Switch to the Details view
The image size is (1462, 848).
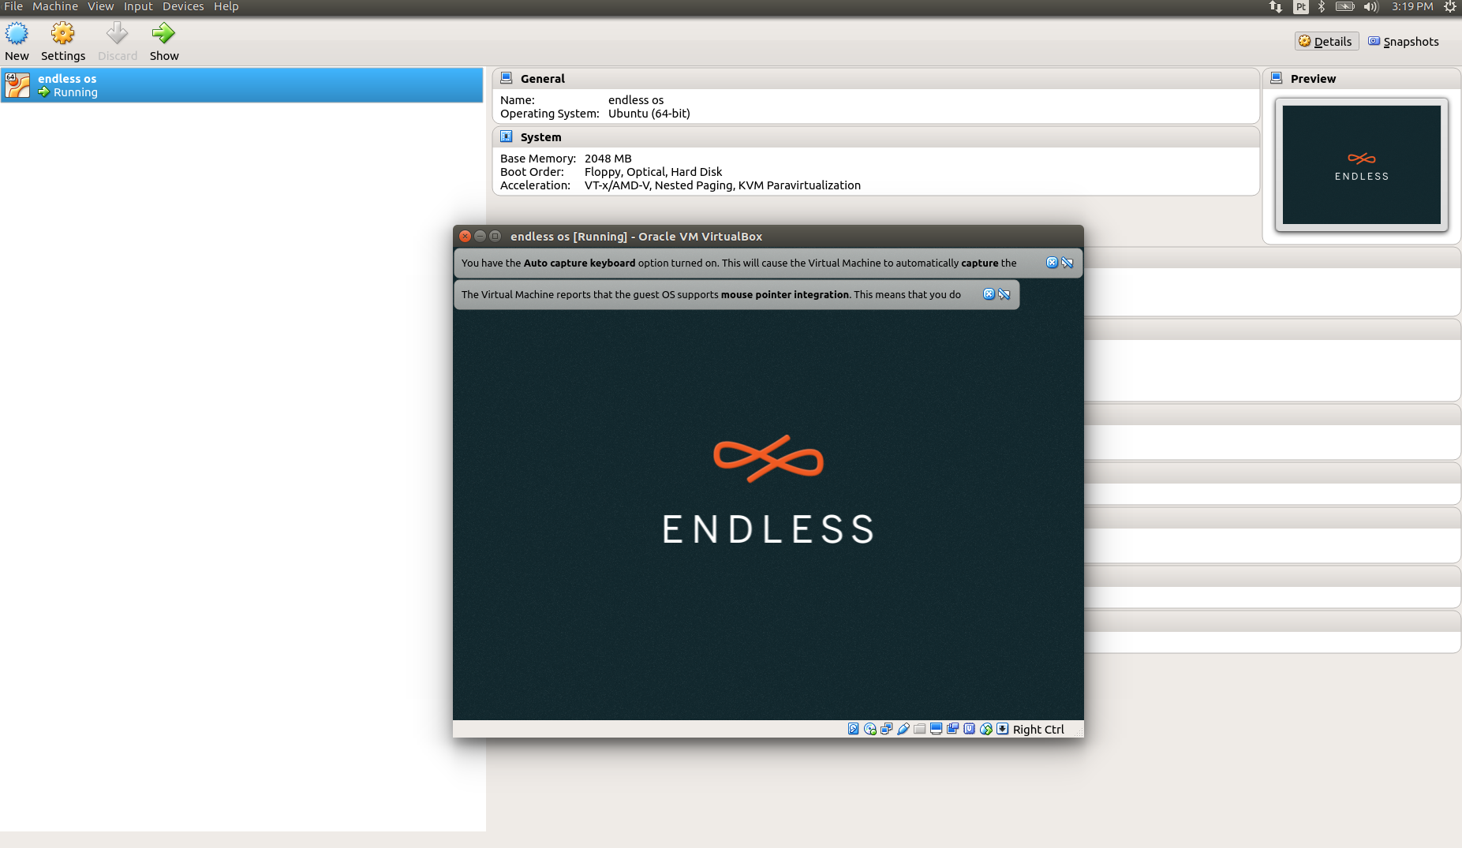click(x=1326, y=42)
